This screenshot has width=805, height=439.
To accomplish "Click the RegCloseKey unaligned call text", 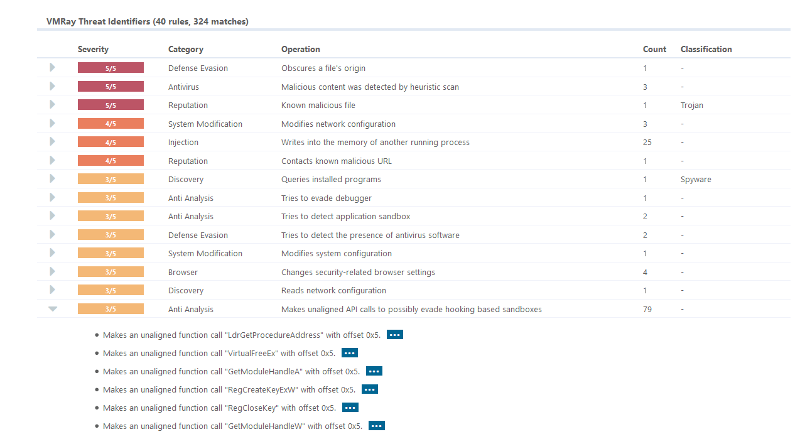I will 219,408.
